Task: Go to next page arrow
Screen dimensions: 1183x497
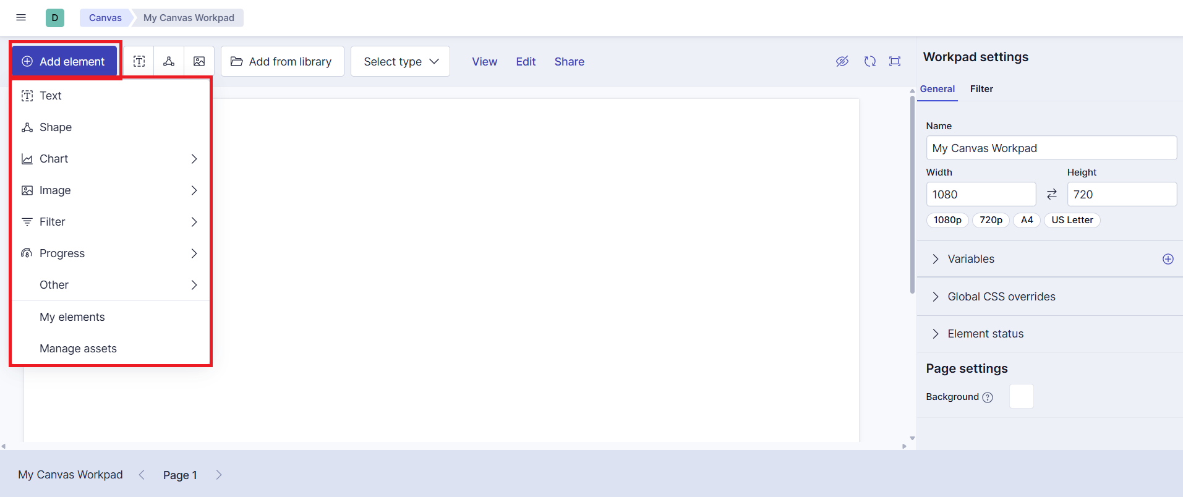Action: (219, 475)
